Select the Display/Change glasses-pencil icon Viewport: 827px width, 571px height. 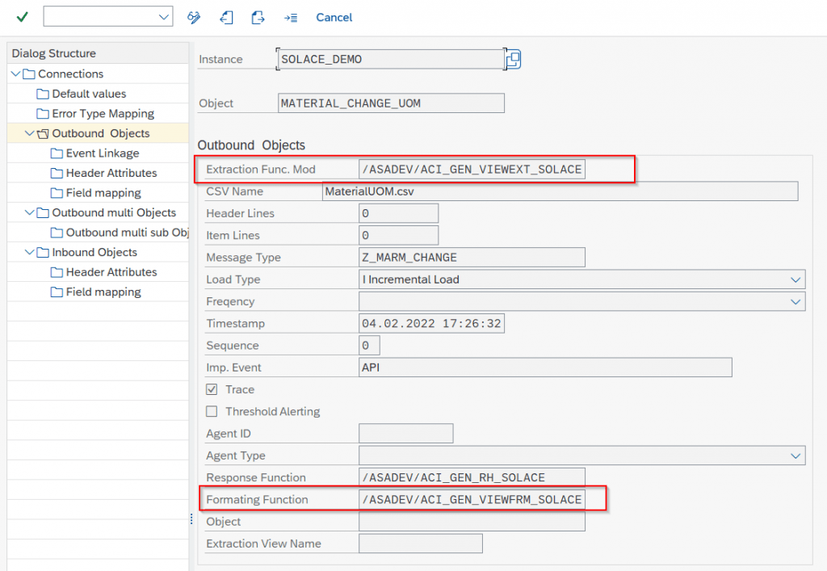194,16
